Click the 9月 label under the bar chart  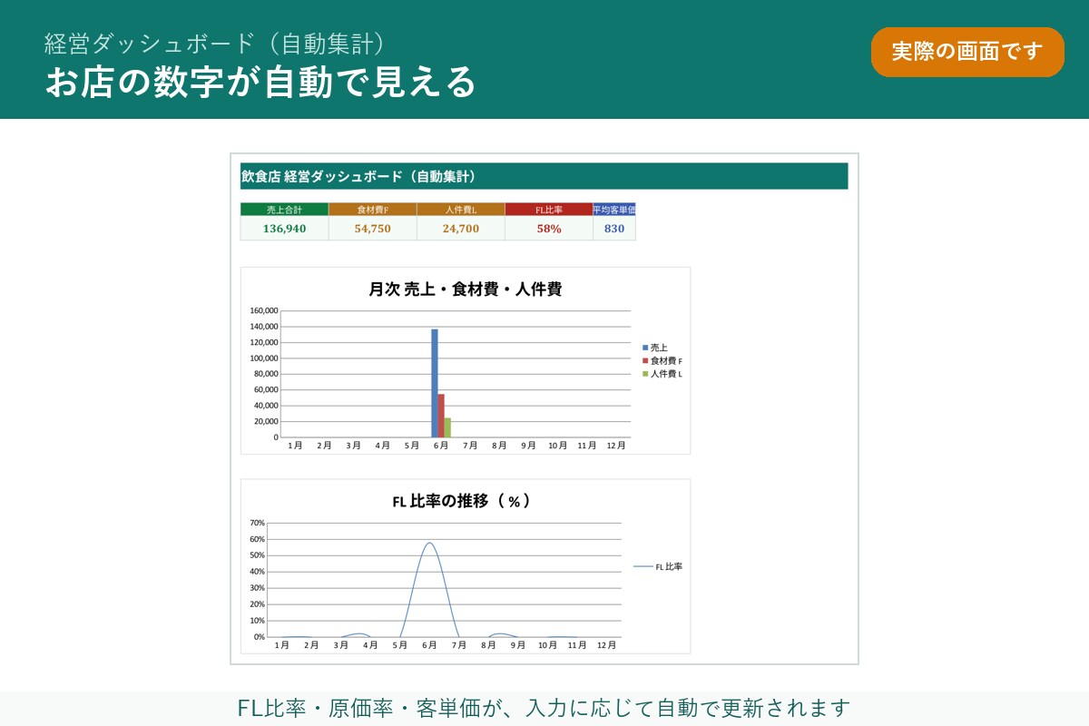click(528, 446)
